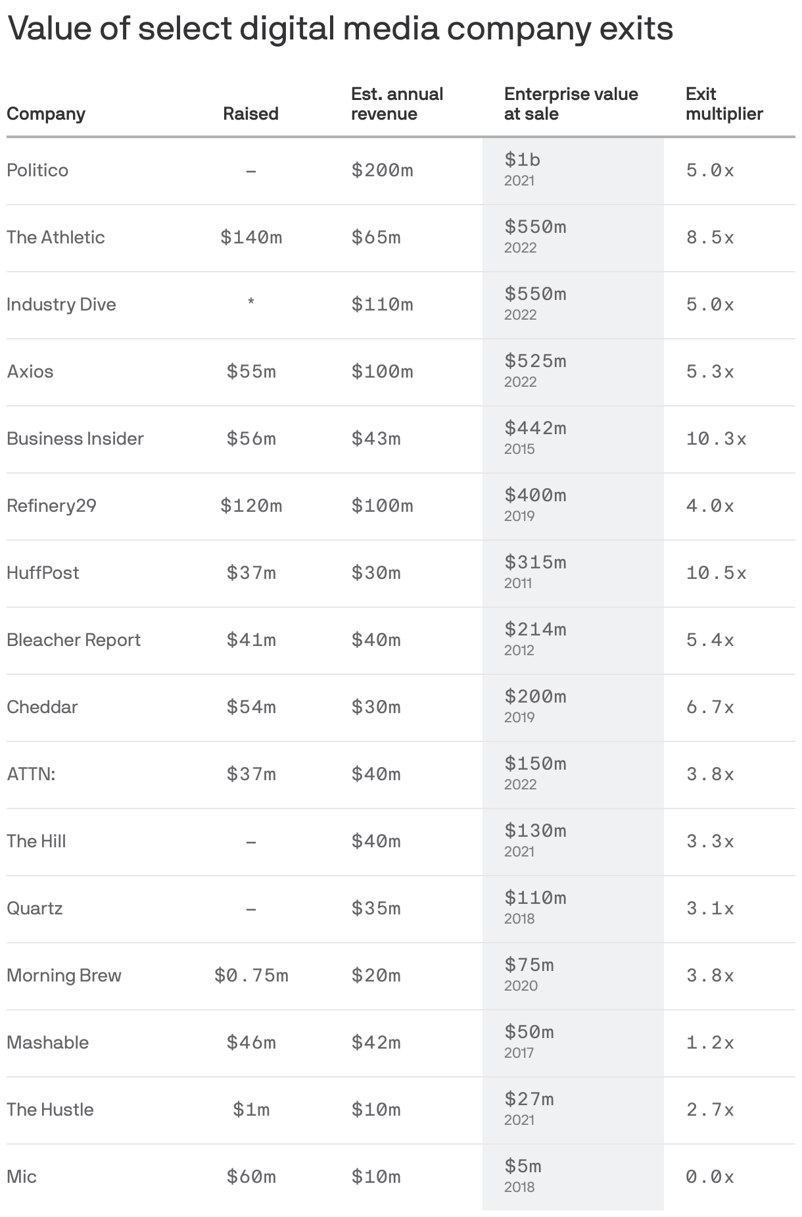Click Quartz's $35m revenue figure
Image resolution: width=802 pixels, height=1217 pixels.
tap(375, 908)
